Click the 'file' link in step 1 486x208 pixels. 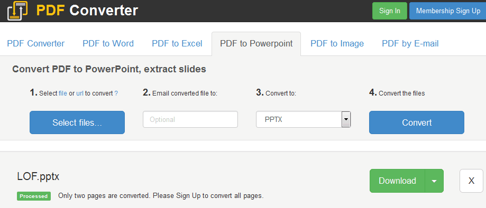coord(63,93)
